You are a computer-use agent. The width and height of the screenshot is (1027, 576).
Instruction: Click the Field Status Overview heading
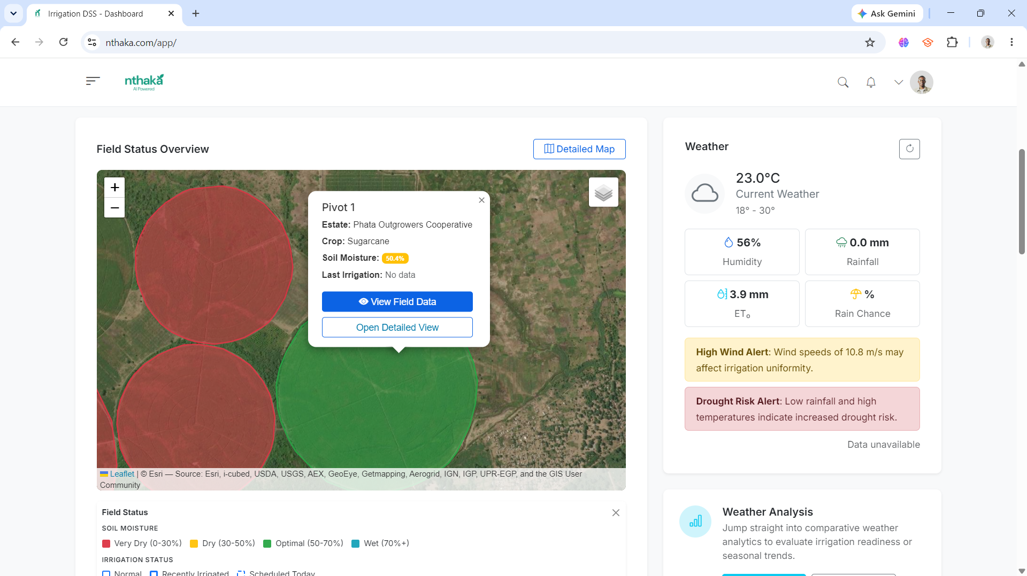152,149
